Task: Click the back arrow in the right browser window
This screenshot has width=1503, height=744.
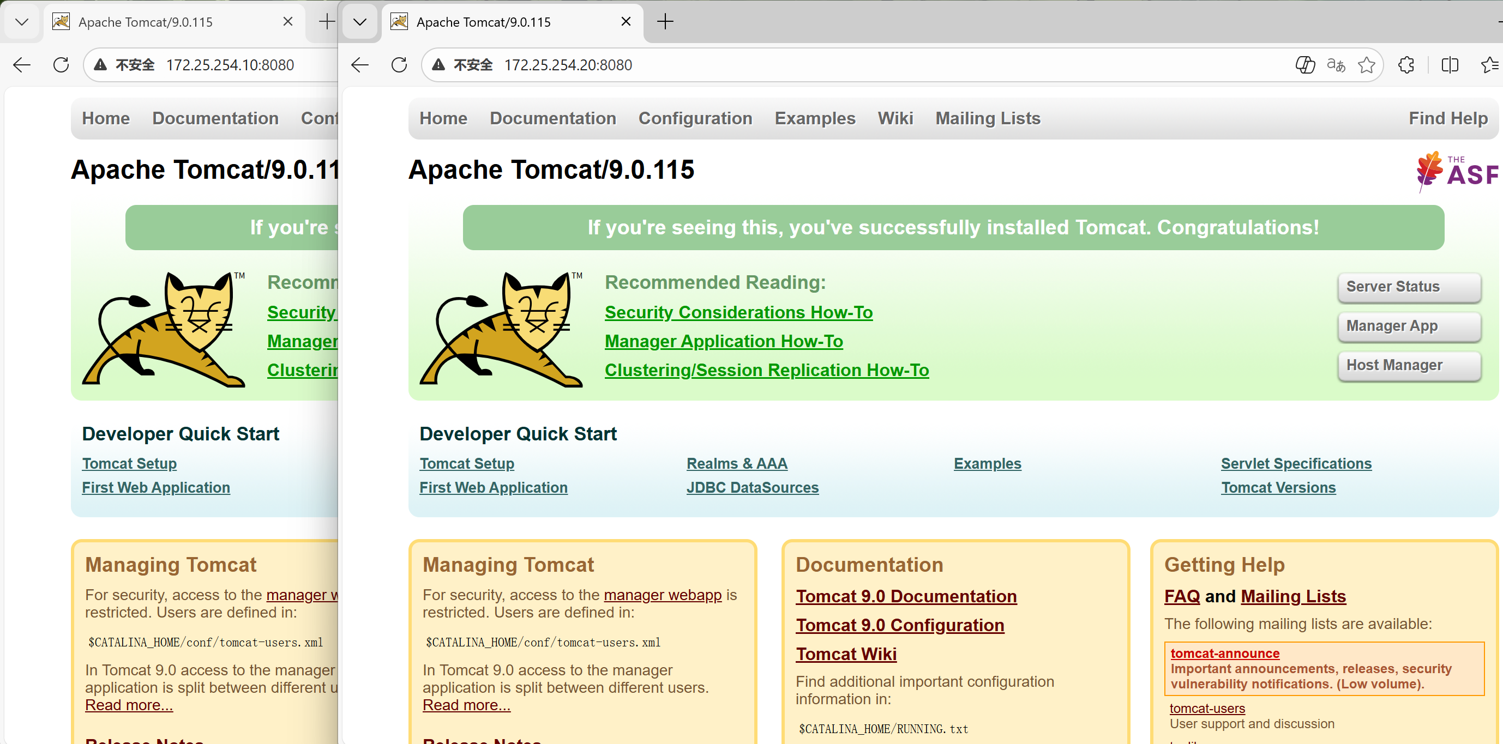Action: pyautogui.click(x=360, y=65)
